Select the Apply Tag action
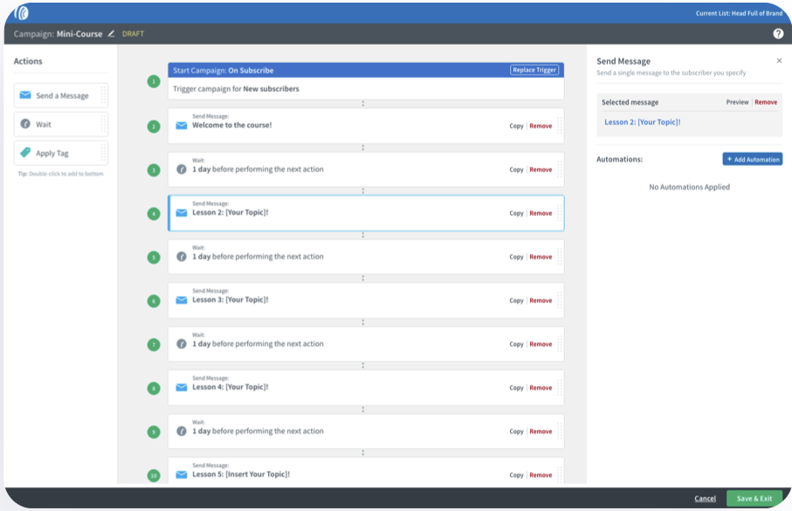 (60, 153)
